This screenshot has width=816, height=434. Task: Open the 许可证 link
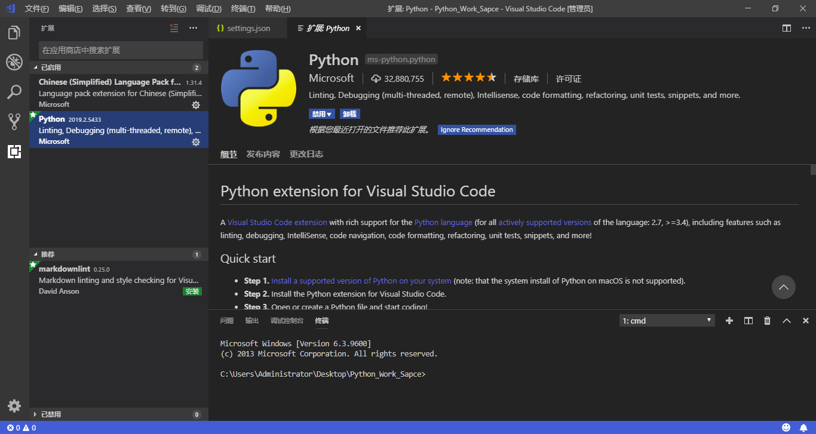pos(569,79)
